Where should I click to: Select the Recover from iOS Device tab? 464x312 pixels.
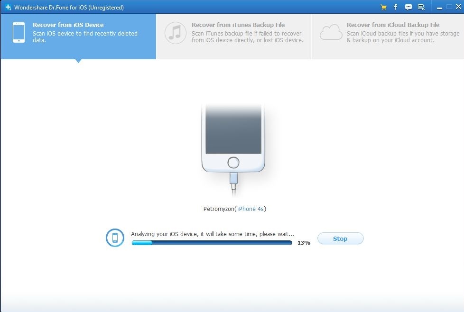pyautogui.click(x=78, y=37)
